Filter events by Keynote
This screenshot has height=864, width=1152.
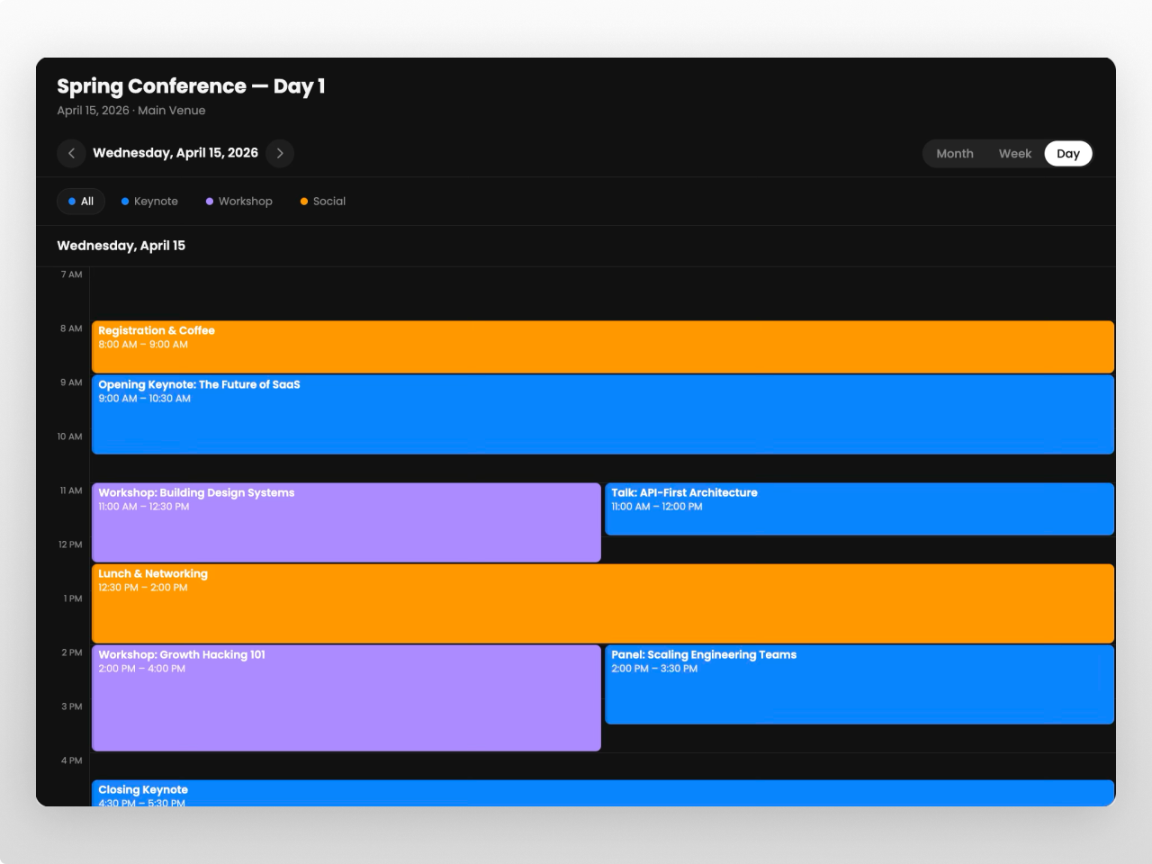149,202
